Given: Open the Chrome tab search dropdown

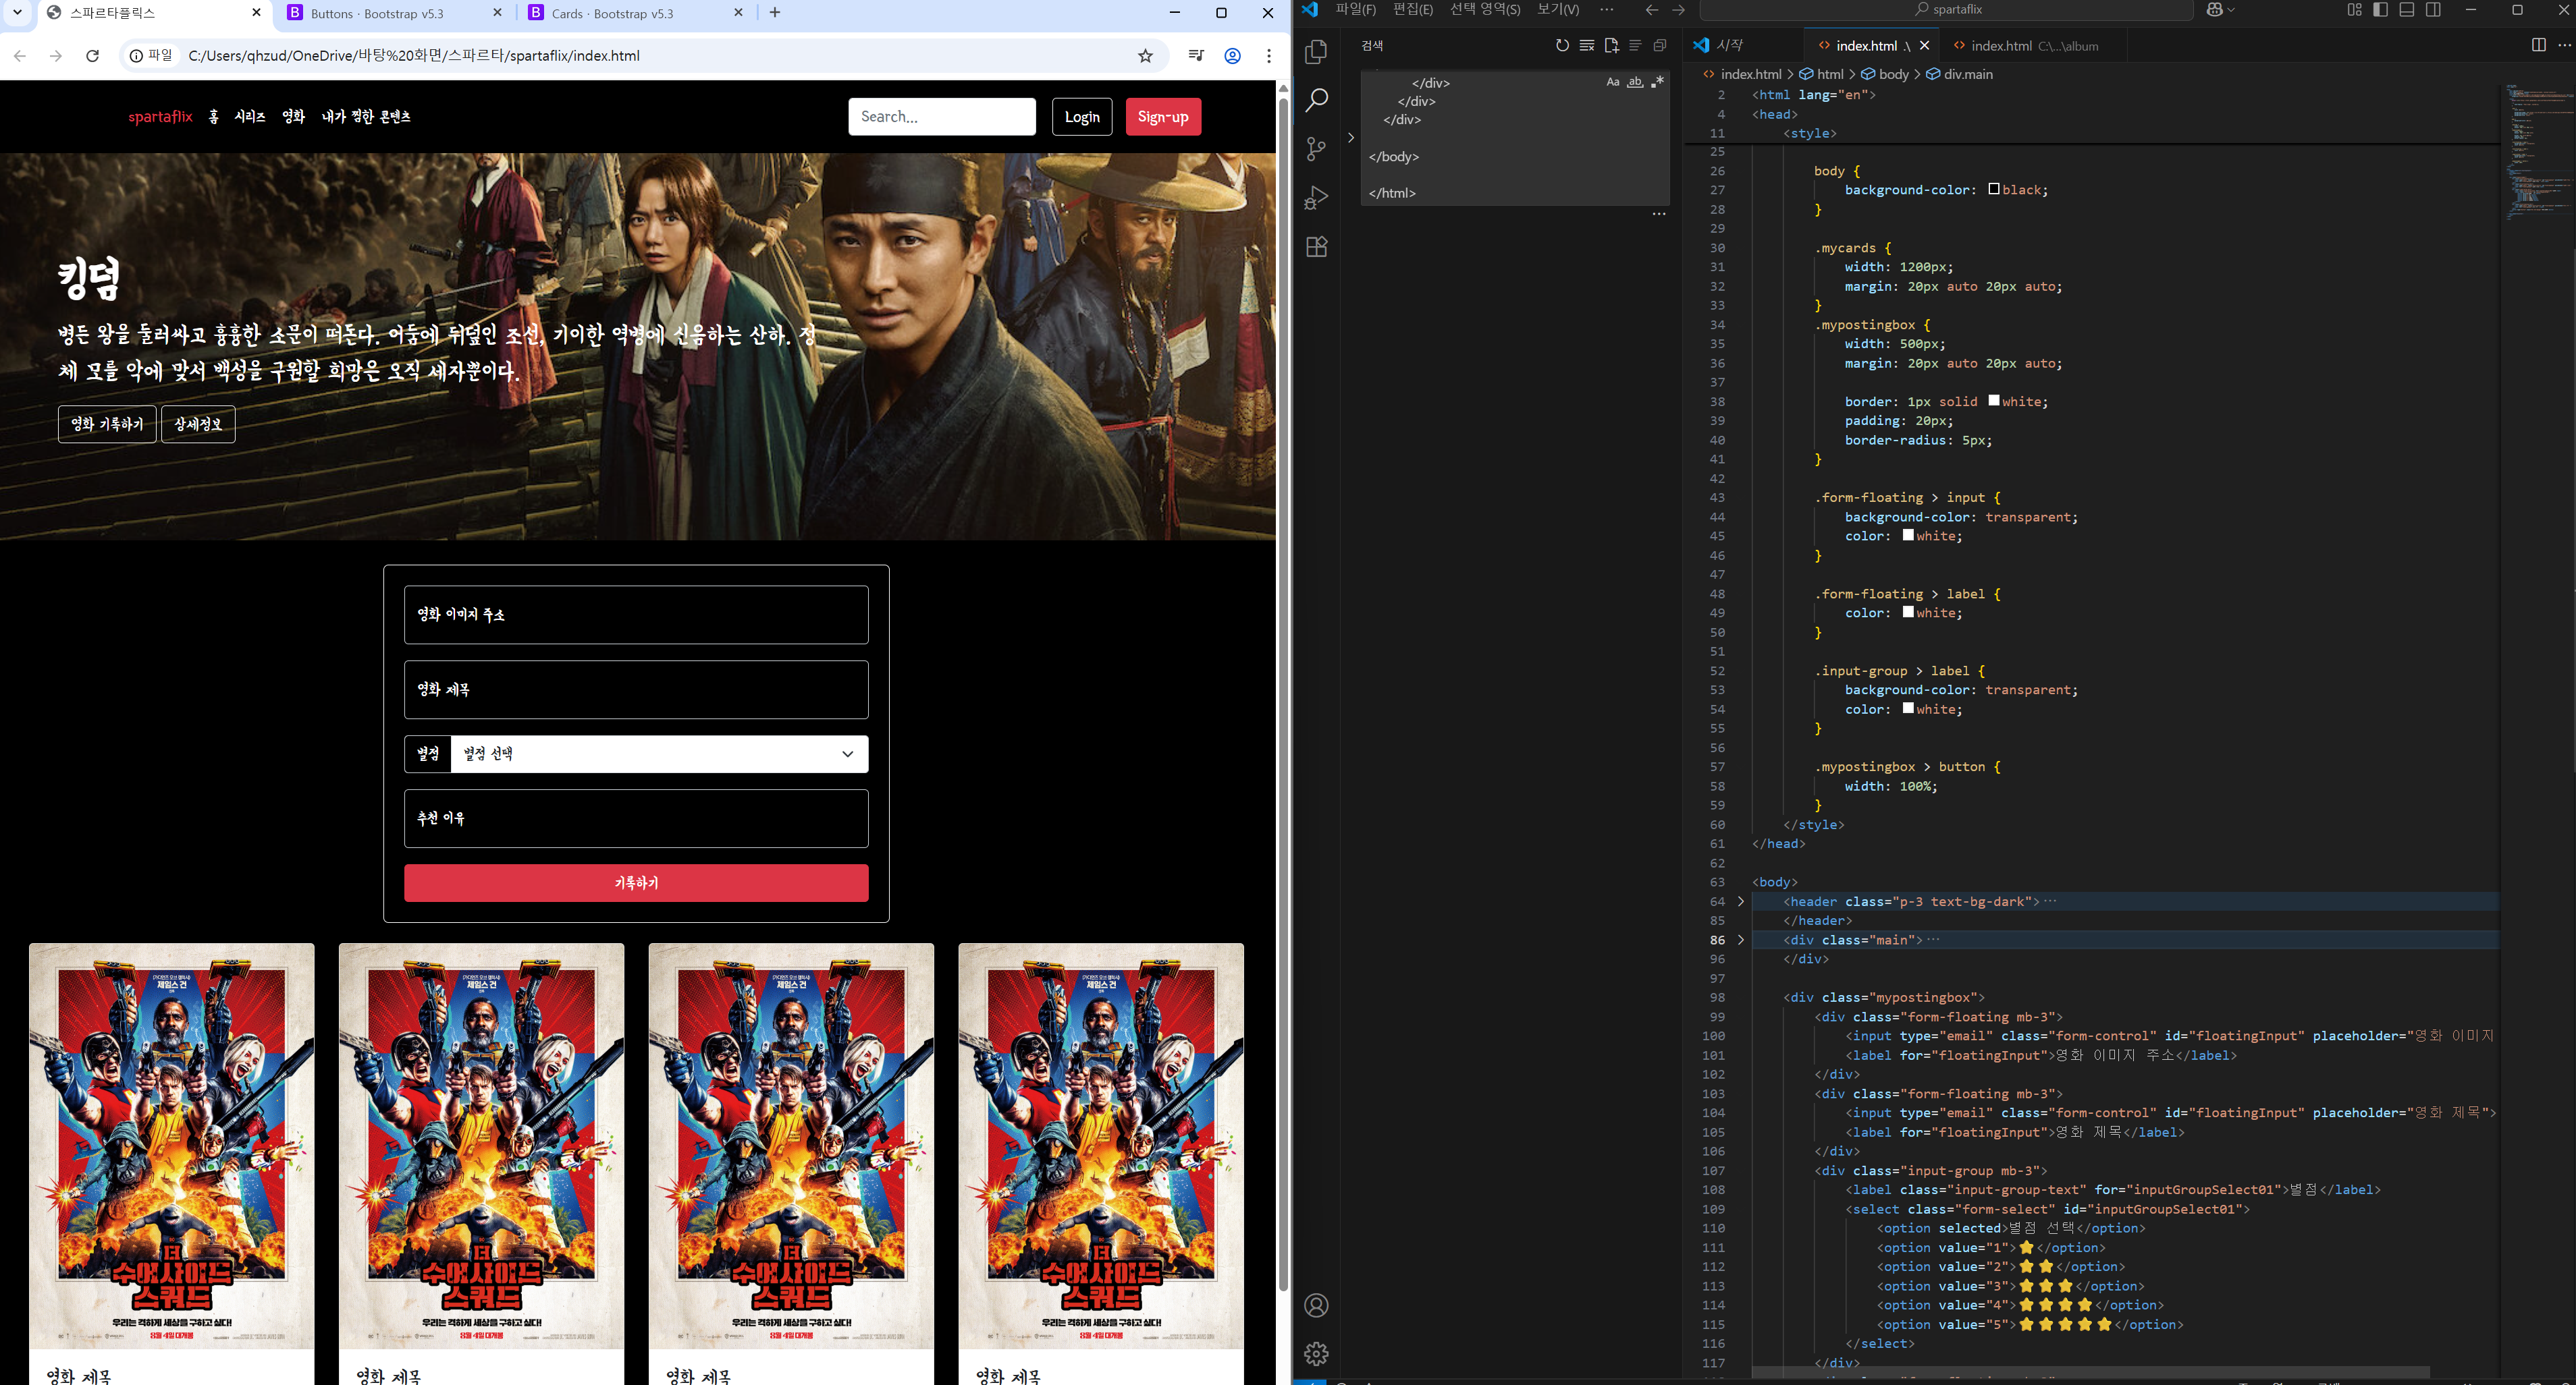Looking at the screenshot, I should tap(17, 13).
